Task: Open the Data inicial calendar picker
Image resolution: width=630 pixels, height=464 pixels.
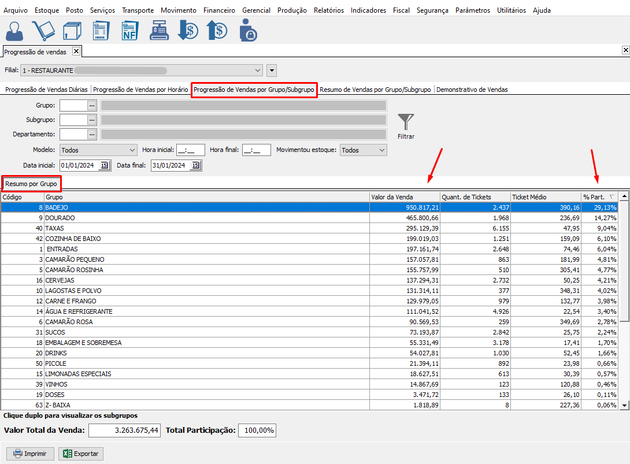Action: click(104, 165)
